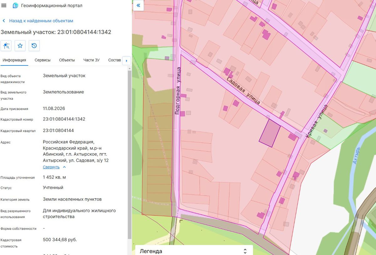Click the status value Учтенный
The height and width of the screenshot is (255, 376).
[x=53, y=188]
